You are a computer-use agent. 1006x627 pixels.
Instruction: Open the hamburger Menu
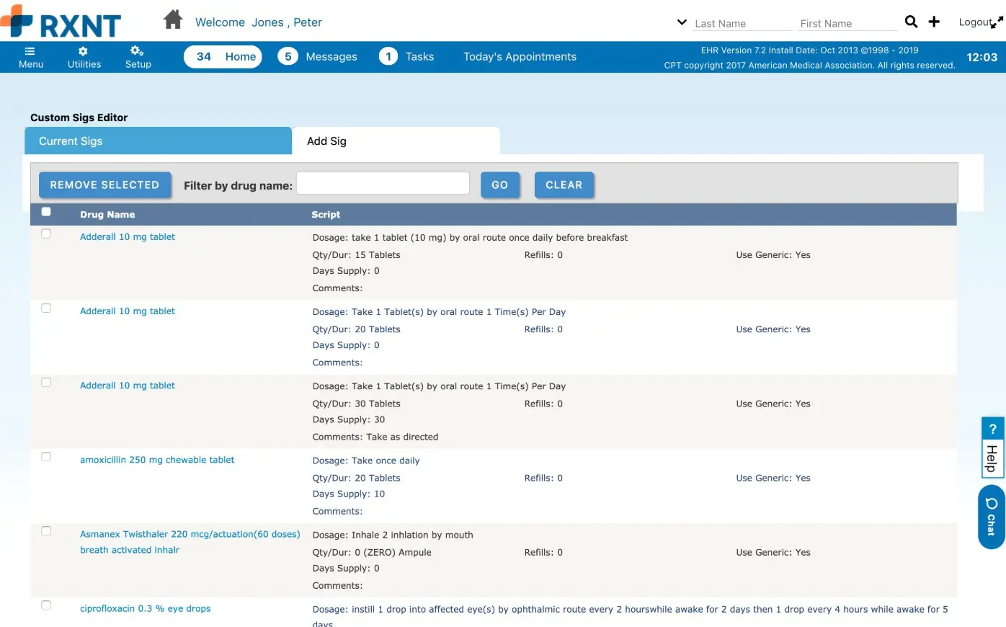click(x=30, y=56)
